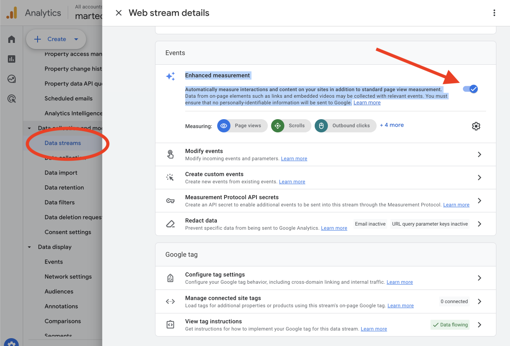Open Enhanced measurement settings gear

476,126
